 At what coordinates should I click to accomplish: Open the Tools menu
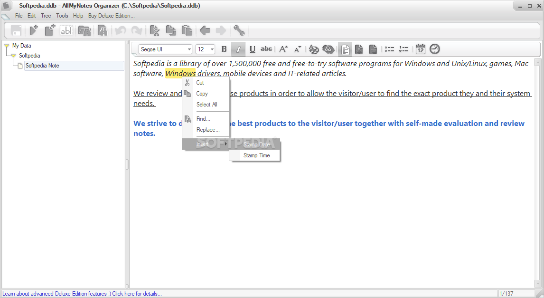[62, 16]
